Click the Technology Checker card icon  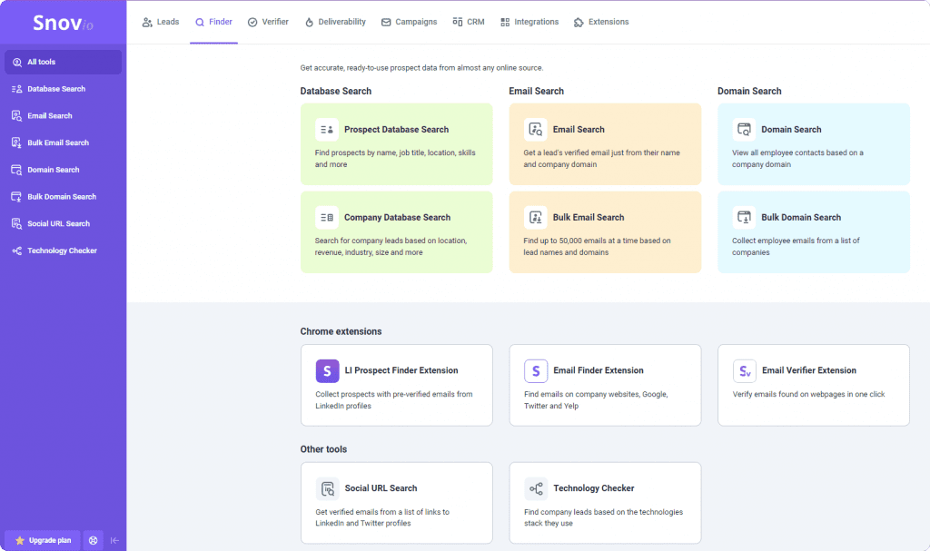pyautogui.click(x=536, y=488)
